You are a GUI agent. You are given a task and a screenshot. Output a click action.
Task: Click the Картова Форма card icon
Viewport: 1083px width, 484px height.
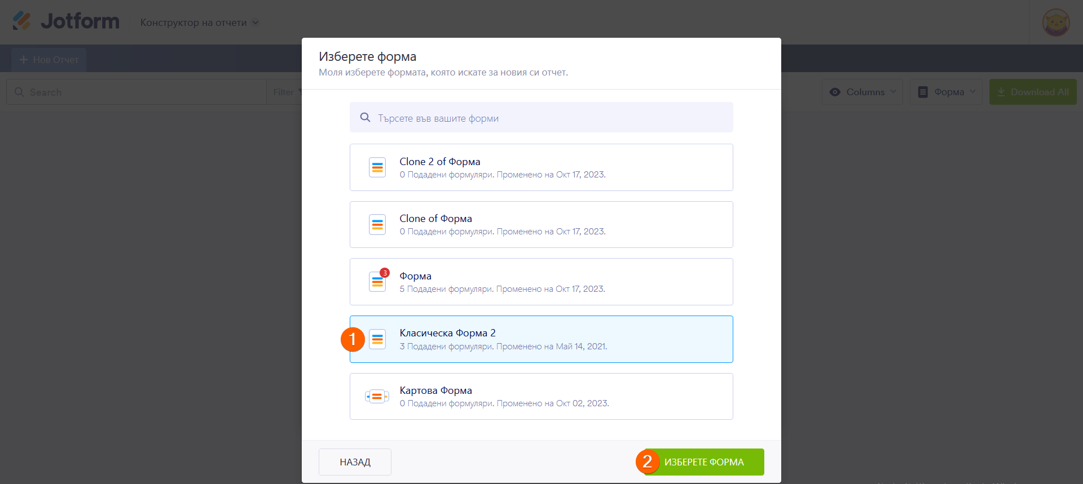click(x=377, y=397)
